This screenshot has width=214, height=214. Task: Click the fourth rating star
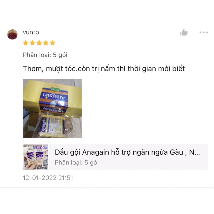pos(46,43)
